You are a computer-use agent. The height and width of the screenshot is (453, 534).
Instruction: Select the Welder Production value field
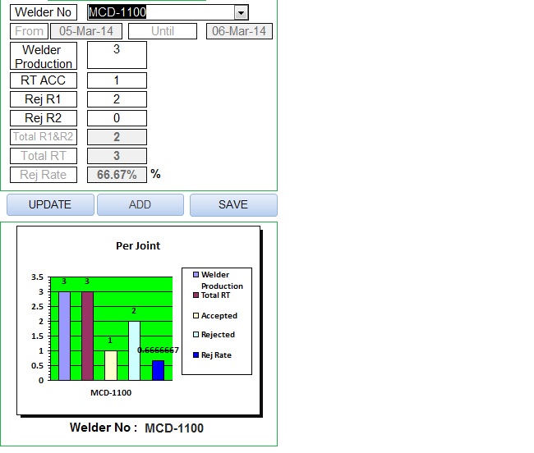(x=117, y=55)
